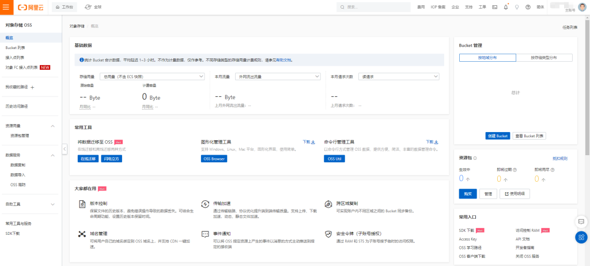The height and width of the screenshot is (266, 590).
Task: Click the 传输加速 feature icon
Action: (205, 205)
